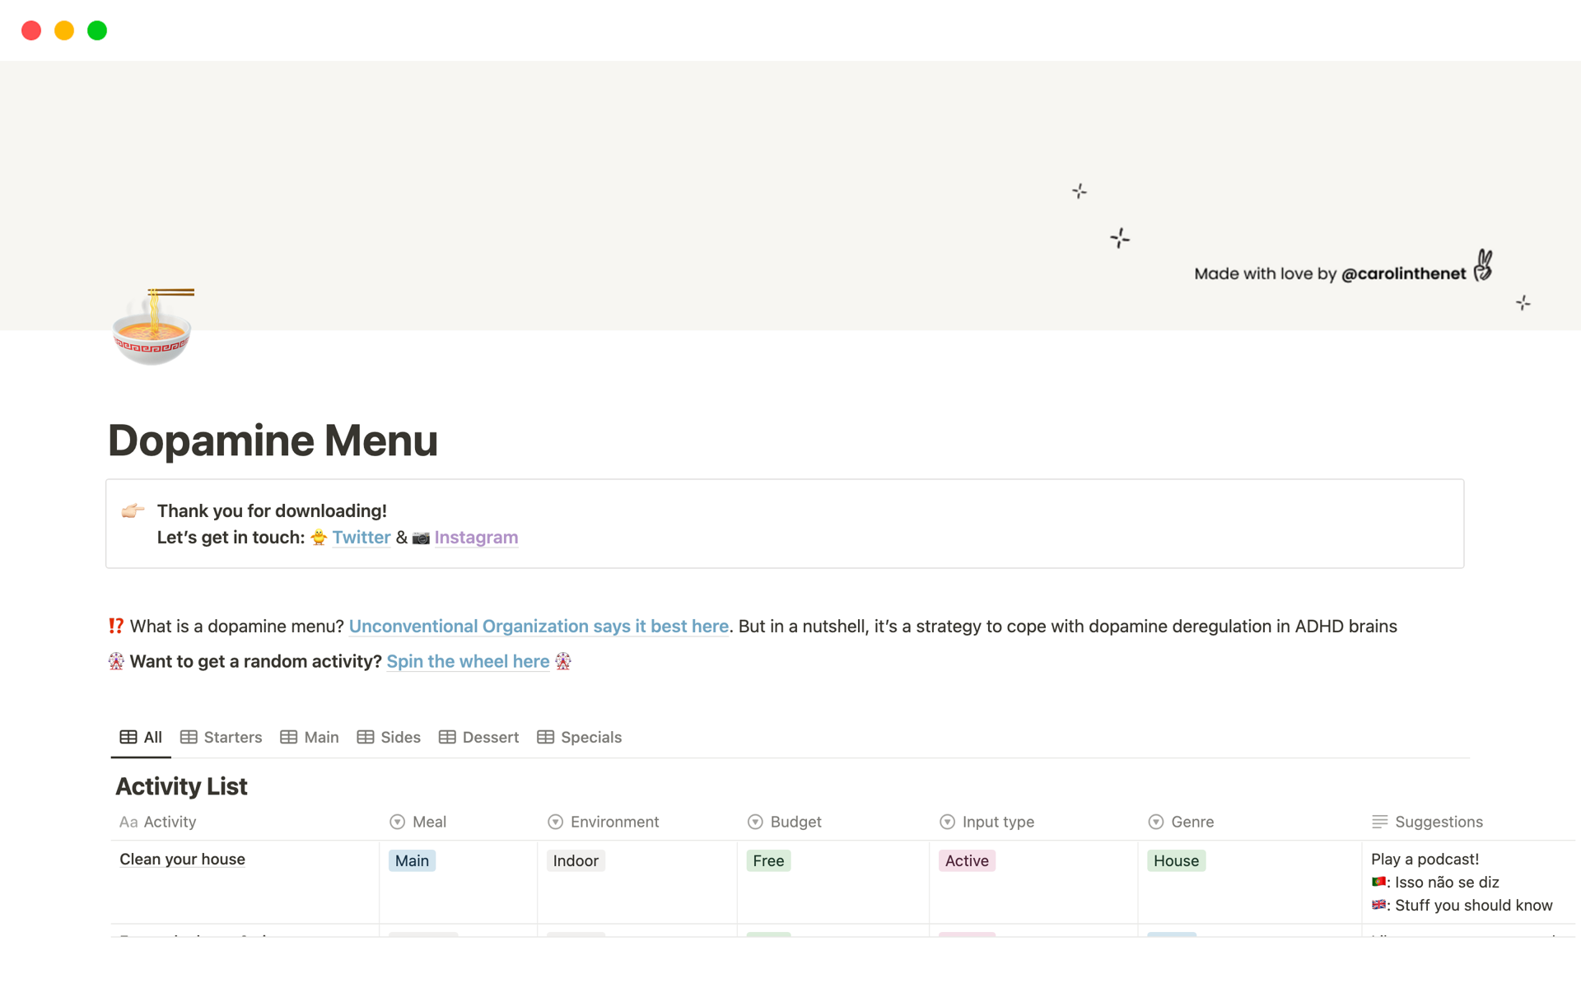1581x988 pixels.
Task: Click the blue Main meal tag
Action: (x=412, y=860)
